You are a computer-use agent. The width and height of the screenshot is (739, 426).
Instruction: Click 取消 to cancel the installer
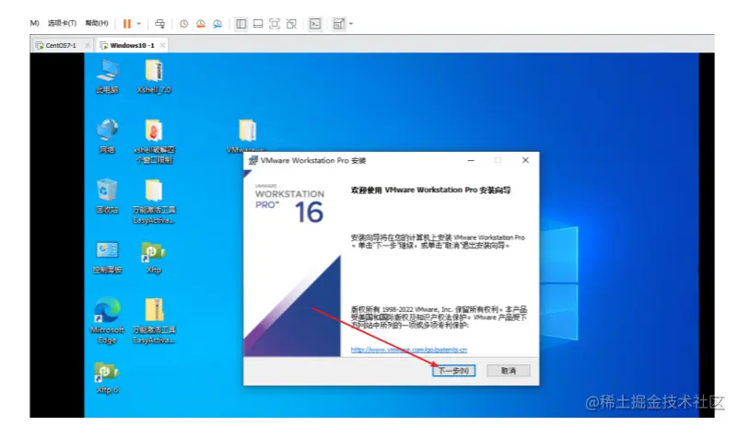point(508,371)
